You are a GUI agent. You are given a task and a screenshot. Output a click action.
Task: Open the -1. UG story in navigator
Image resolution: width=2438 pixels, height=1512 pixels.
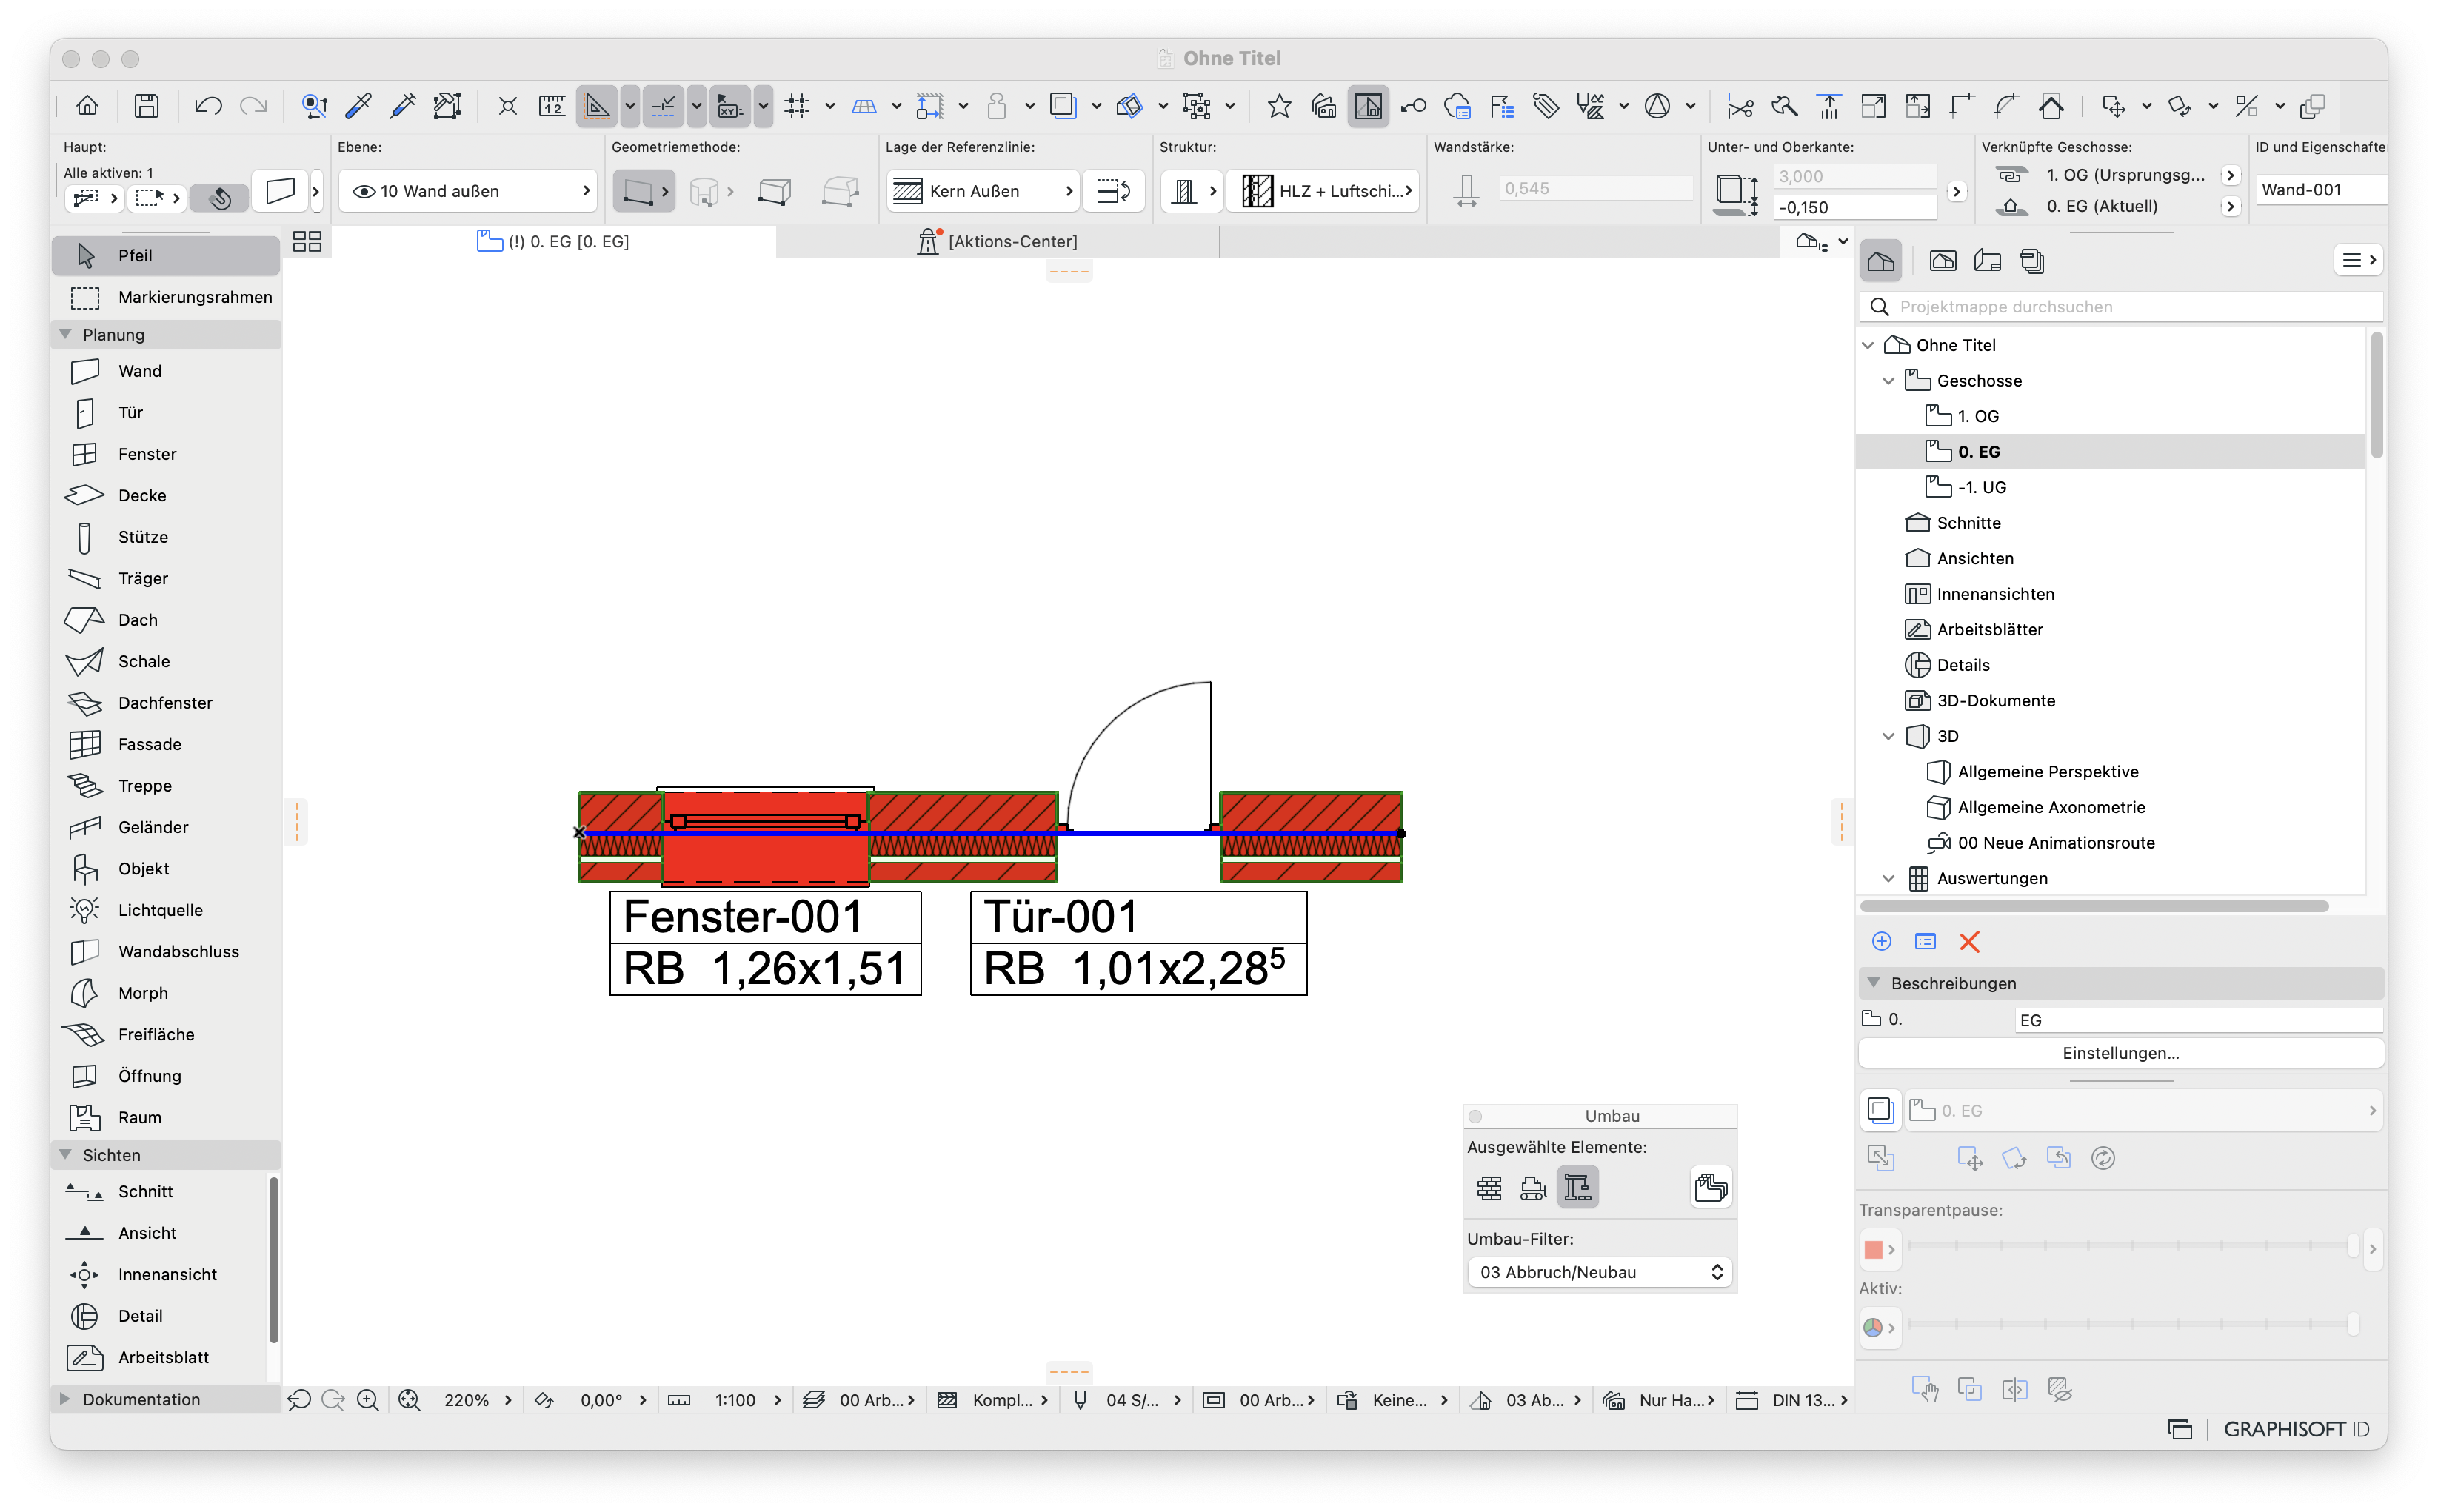click(x=1982, y=487)
